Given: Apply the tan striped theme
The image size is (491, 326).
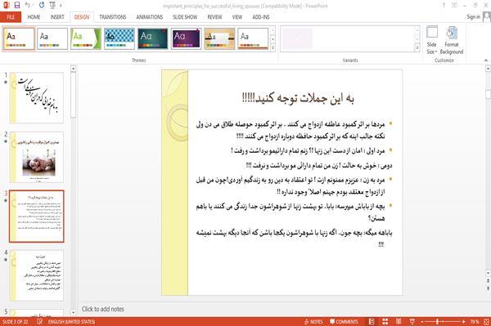Looking at the screenshot, I should coord(219,38).
